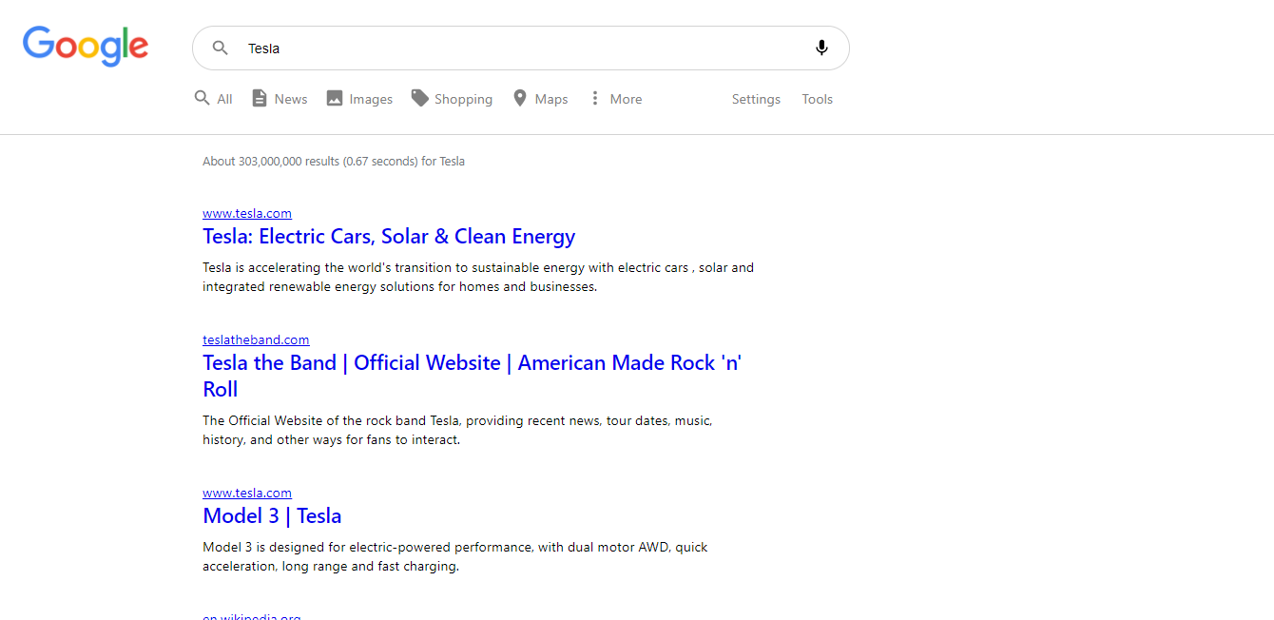
Task: Open the Shopping tab
Action: tap(452, 99)
